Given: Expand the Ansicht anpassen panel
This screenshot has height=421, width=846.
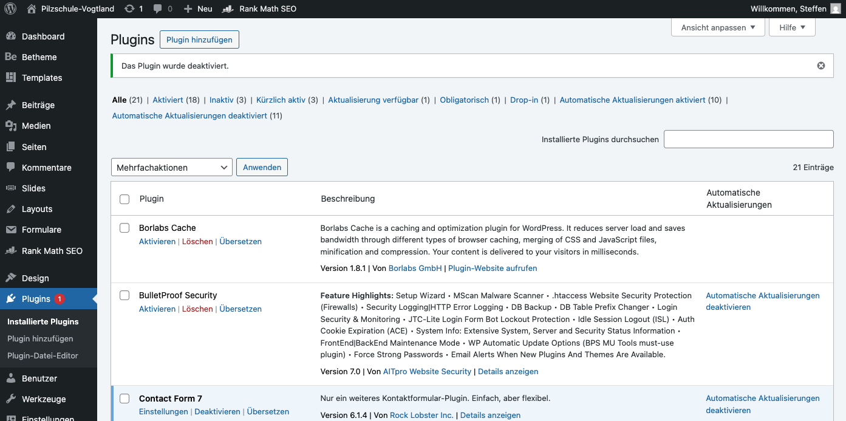Looking at the screenshot, I should (718, 27).
